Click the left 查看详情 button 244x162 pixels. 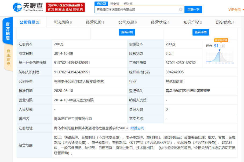tap(127, 32)
